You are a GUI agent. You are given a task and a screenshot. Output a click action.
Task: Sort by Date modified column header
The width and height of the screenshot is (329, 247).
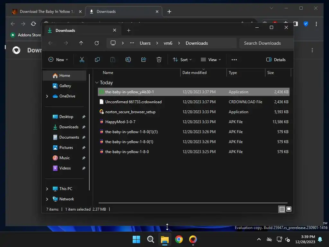pyautogui.click(x=203, y=73)
